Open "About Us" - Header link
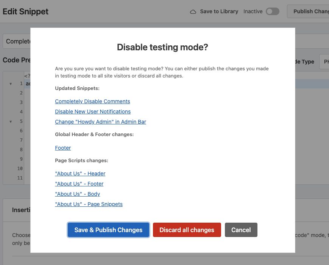This screenshot has height=265, width=329. (x=80, y=174)
